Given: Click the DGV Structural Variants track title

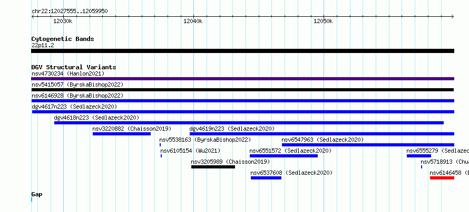Looking at the screenshot, I should (74, 67).
